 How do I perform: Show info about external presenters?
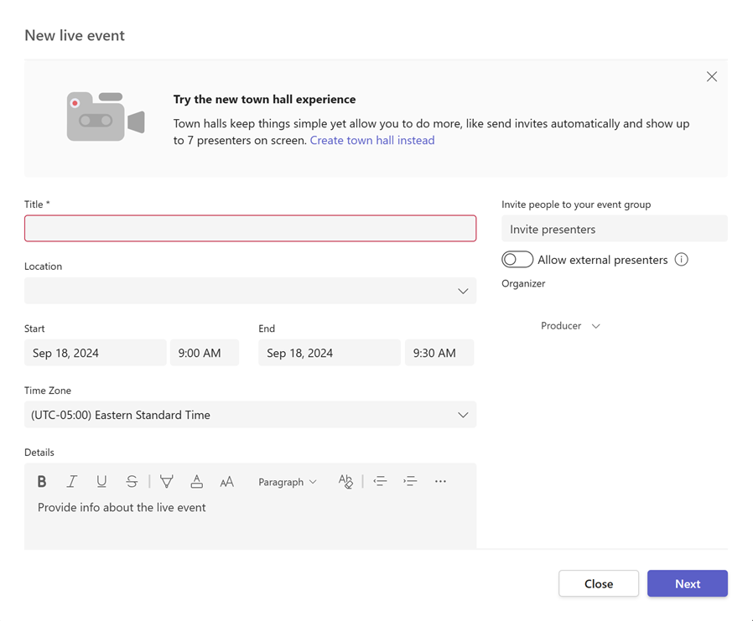(681, 260)
